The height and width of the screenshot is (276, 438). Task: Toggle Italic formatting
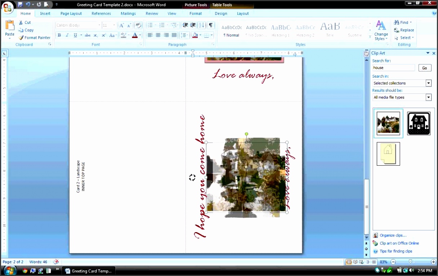pos(67,35)
